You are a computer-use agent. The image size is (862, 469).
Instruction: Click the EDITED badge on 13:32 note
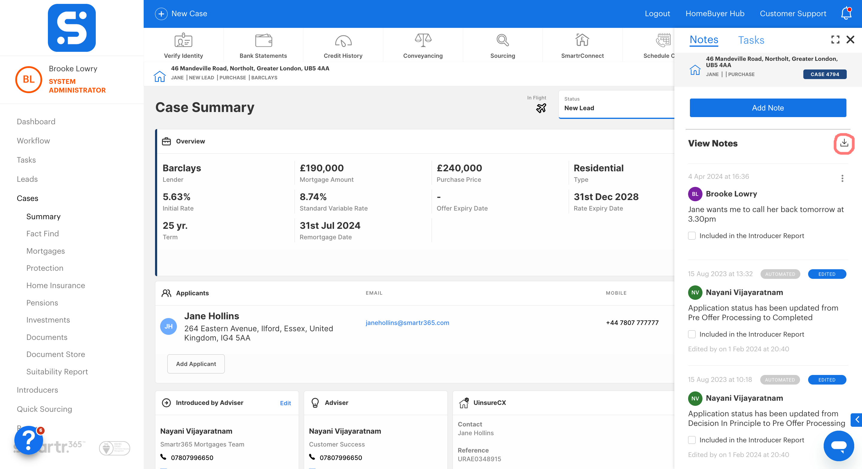pyautogui.click(x=827, y=274)
